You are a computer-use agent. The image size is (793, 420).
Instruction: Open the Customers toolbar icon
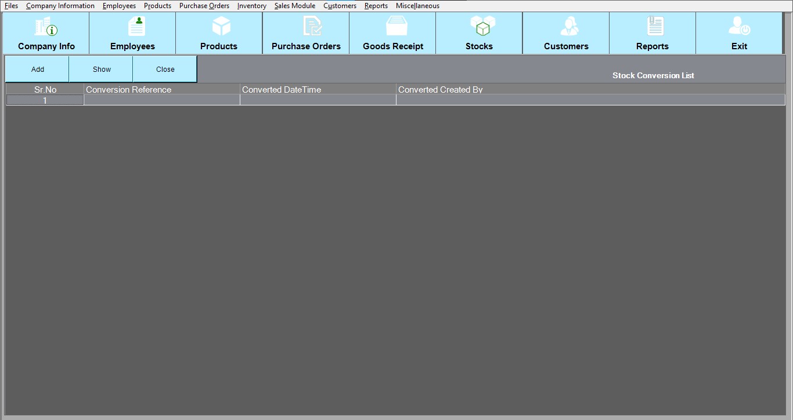(568, 27)
